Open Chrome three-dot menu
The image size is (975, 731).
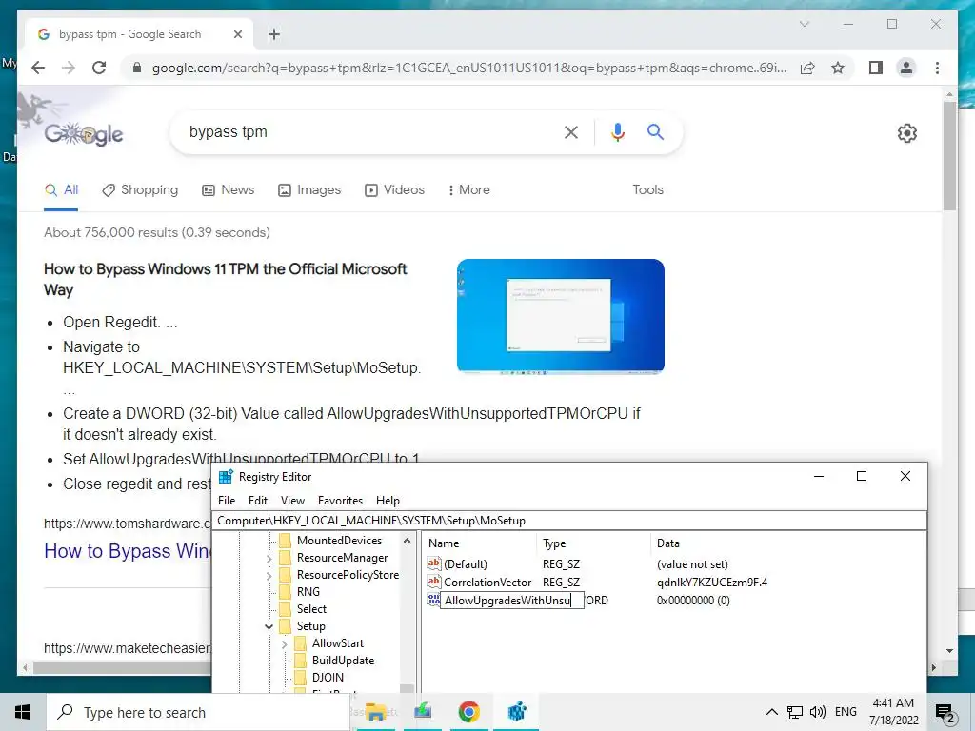pyautogui.click(x=937, y=68)
